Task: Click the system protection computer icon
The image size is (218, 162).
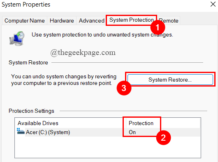Action: pos(17,39)
